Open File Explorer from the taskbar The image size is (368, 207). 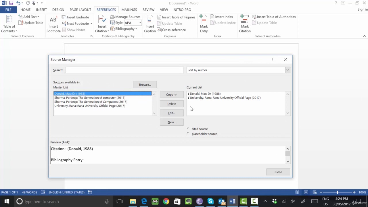tap(133, 201)
